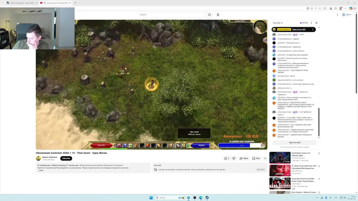Screen dimensions: 358x201
Task: Open options menu for Deep House Obsession
Action: point(319,166)
